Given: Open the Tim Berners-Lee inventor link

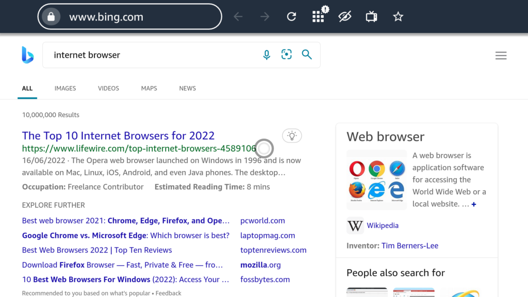Looking at the screenshot, I should [410, 246].
